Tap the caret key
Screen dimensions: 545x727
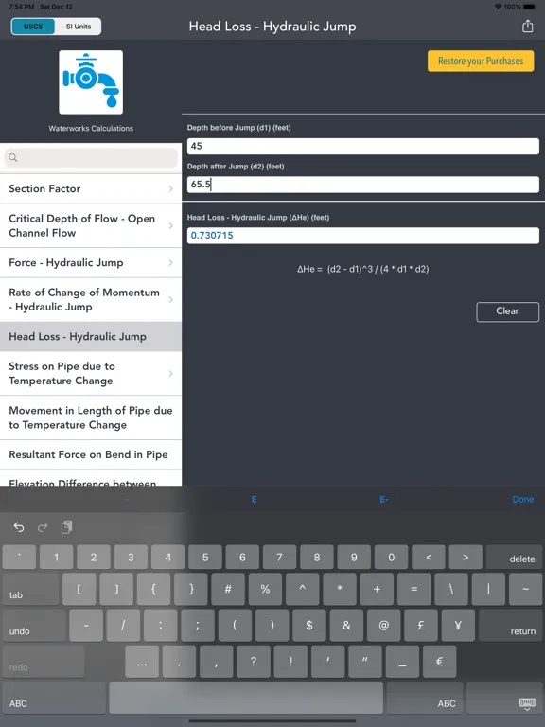tap(302, 590)
